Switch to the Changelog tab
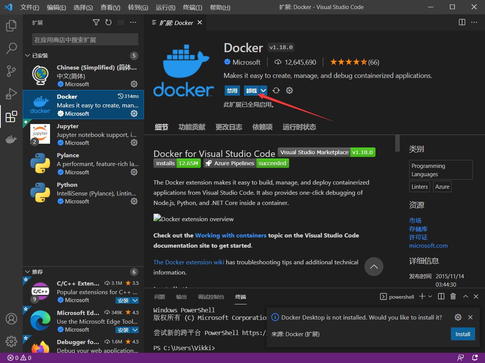The width and height of the screenshot is (485, 363). pos(229,127)
